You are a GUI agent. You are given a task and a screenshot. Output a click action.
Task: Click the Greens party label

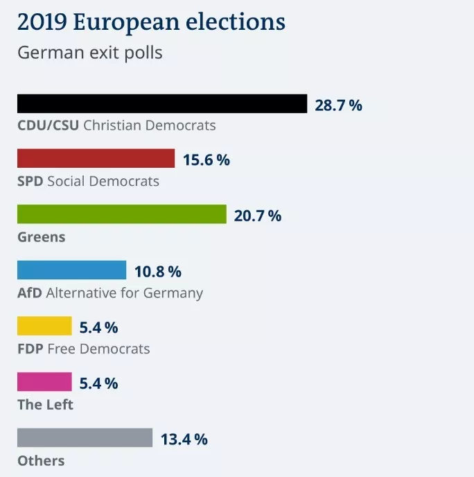tap(42, 237)
